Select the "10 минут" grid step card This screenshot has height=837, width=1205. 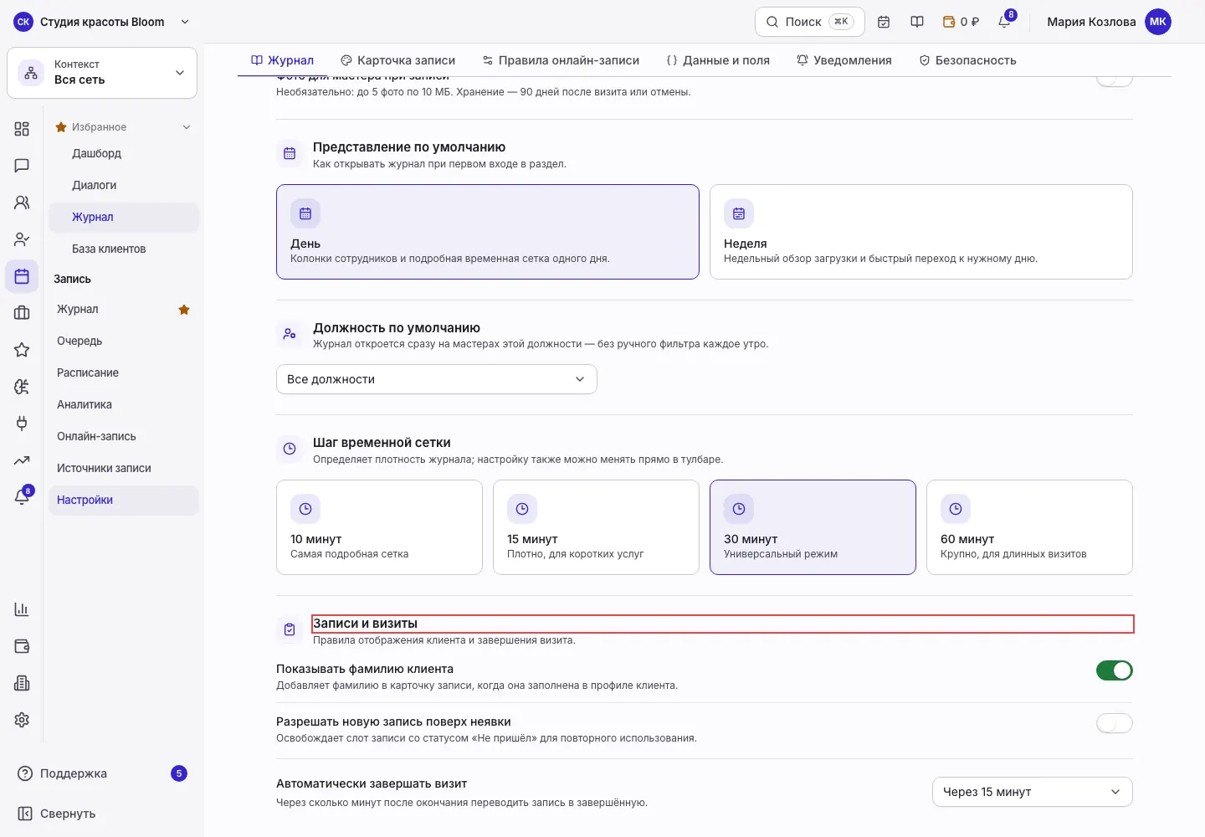[x=379, y=527]
